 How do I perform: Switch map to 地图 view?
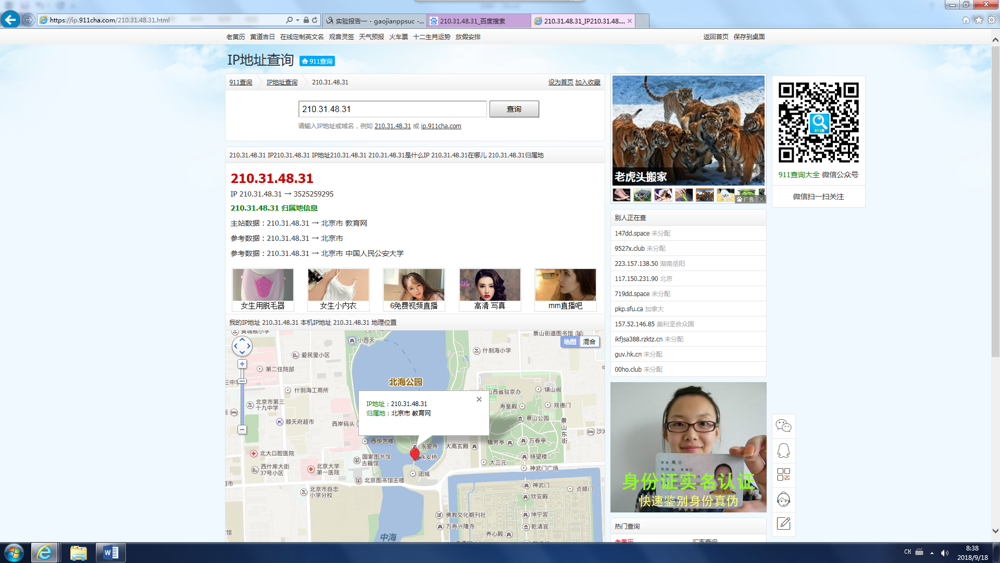tap(570, 342)
